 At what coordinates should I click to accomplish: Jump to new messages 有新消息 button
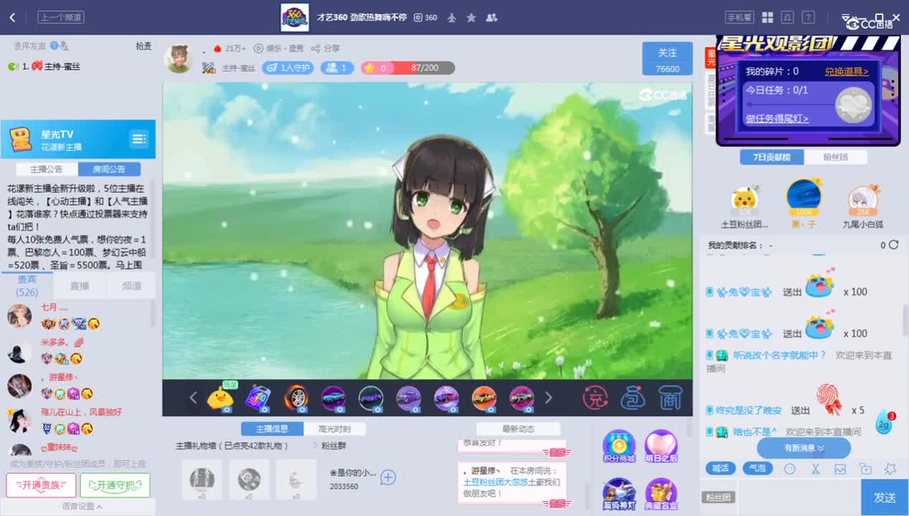pos(804,448)
